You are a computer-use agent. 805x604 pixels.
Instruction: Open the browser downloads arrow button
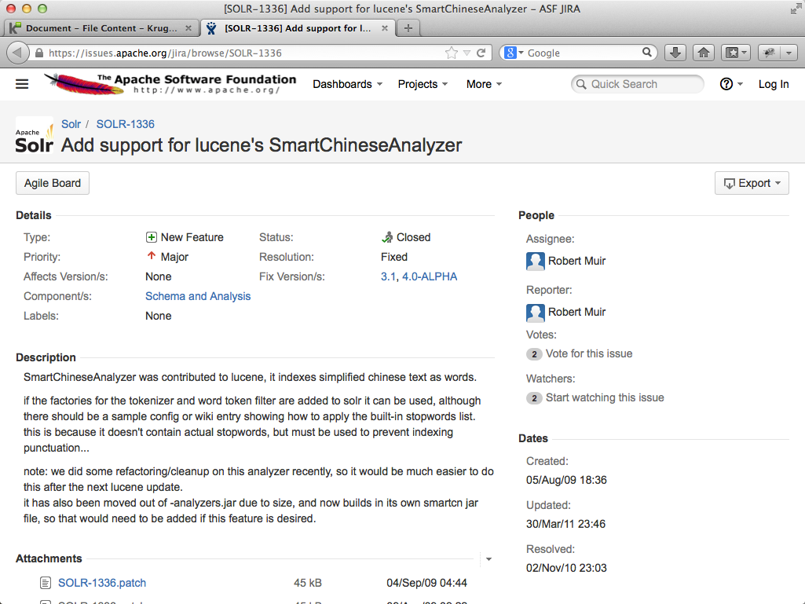[x=675, y=53]
